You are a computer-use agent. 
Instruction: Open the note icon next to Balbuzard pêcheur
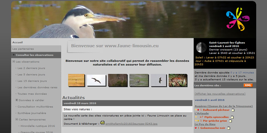[x=233, y=110]
